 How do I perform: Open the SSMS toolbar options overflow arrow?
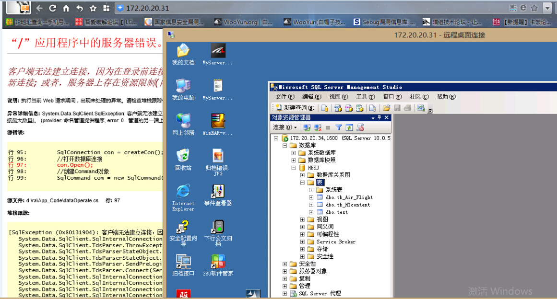[430, 110]
